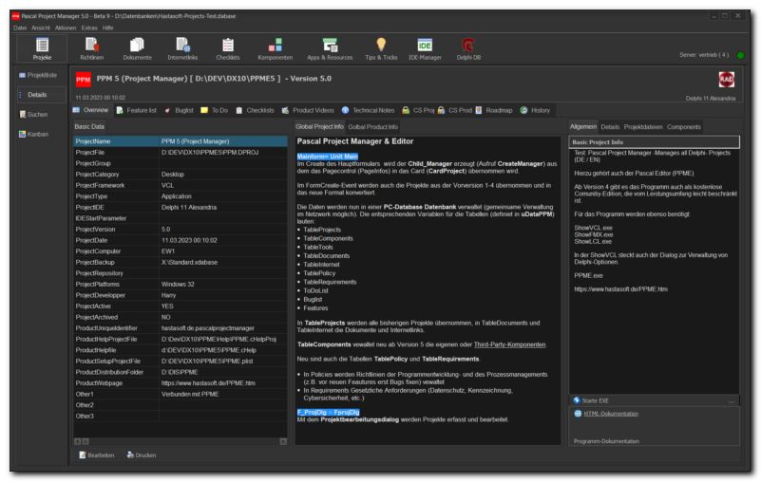Viewport: 761px width, 482px height.
Task: Switch to the To Do tab
Action: [x=214, y=111]
